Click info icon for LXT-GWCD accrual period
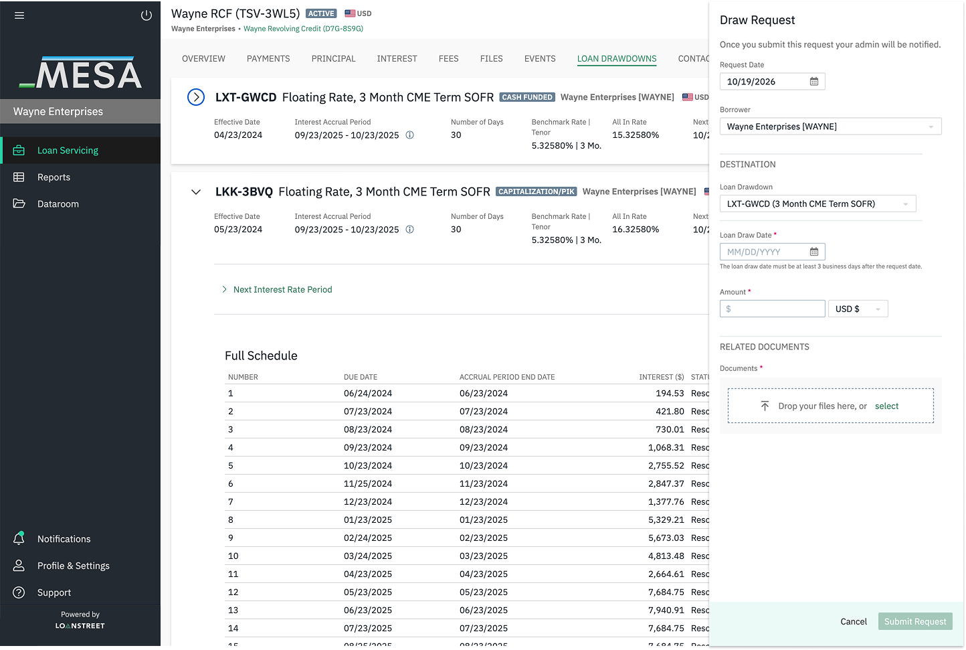The image size is (966, 650). (410, 135)
